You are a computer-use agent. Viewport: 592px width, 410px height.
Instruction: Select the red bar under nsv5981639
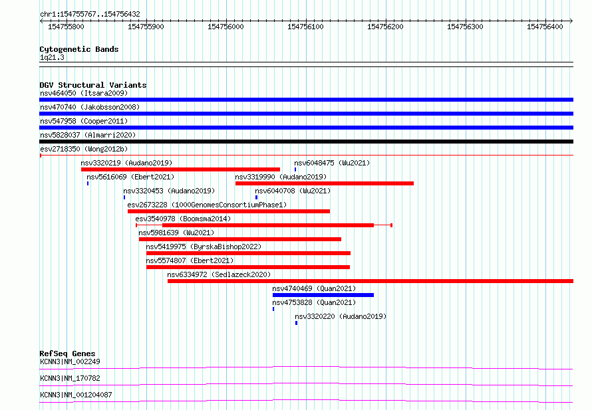(x=240, y=239)
